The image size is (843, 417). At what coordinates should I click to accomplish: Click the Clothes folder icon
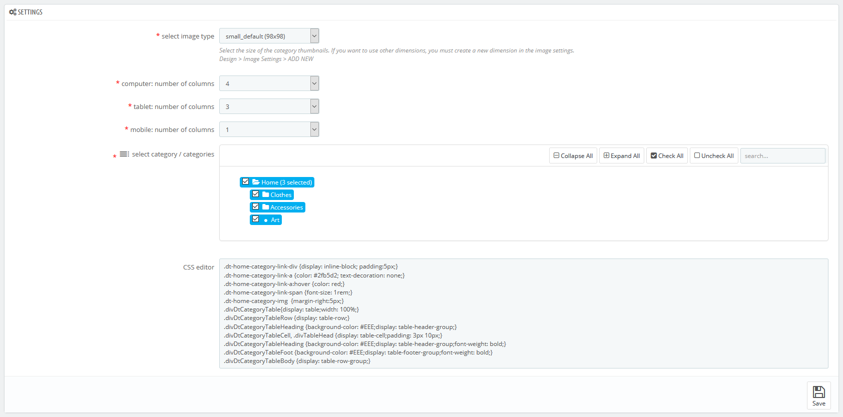(266, 194)
